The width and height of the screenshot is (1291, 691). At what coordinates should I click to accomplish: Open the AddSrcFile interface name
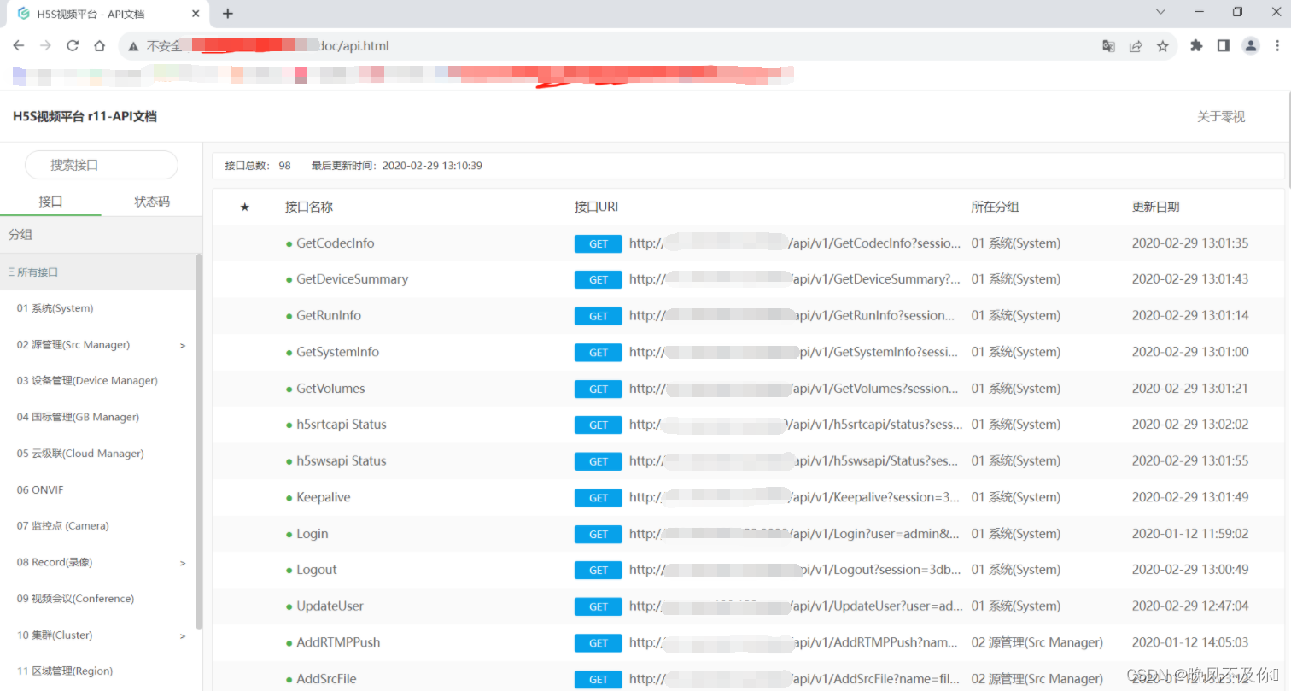(x=326, y=679)
